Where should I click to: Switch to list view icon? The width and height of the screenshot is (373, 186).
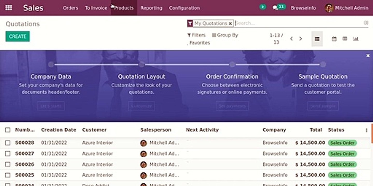coord(317,39)
